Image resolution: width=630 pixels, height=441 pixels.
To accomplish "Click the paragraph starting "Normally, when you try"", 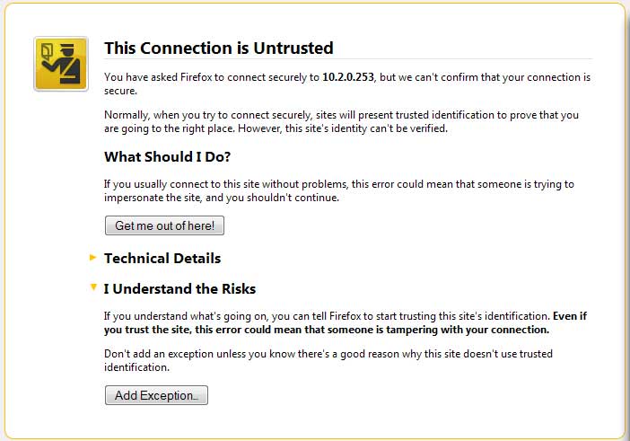I will (x=341, y=121).
